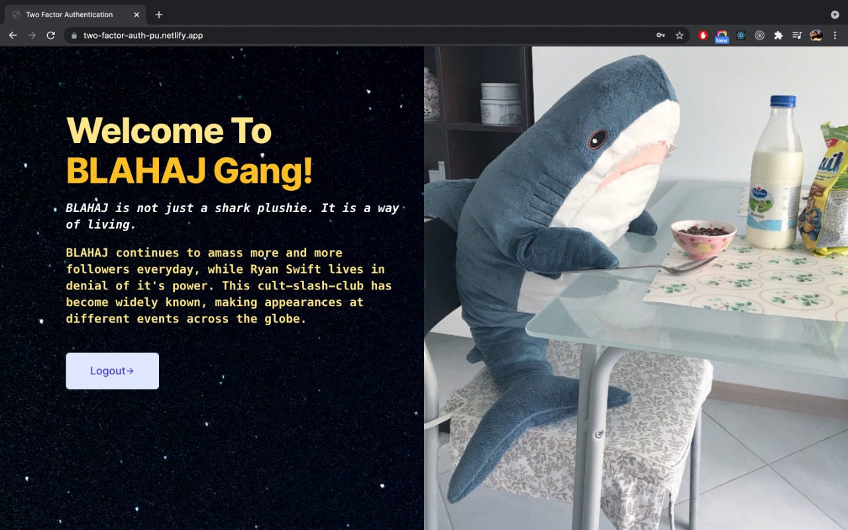Image resolution: width=848 pixels, height=530 pixels.
Task: View site info via the lock icon
Action: click(x=74, y=35)
